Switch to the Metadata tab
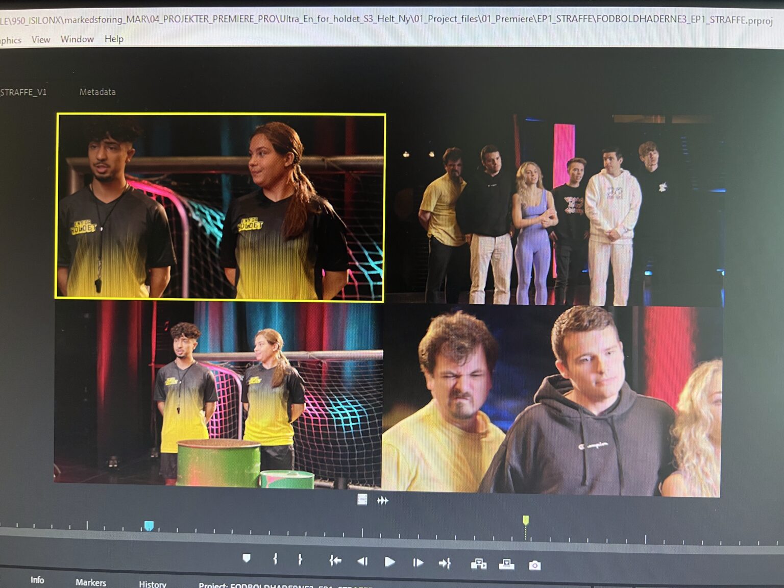Image resolution: width=784 pixels, height=588 pixels. coord(97,92)
